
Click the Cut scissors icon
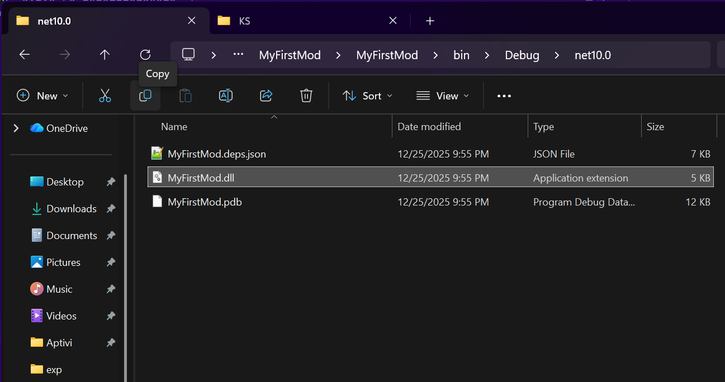coord(105,96)
